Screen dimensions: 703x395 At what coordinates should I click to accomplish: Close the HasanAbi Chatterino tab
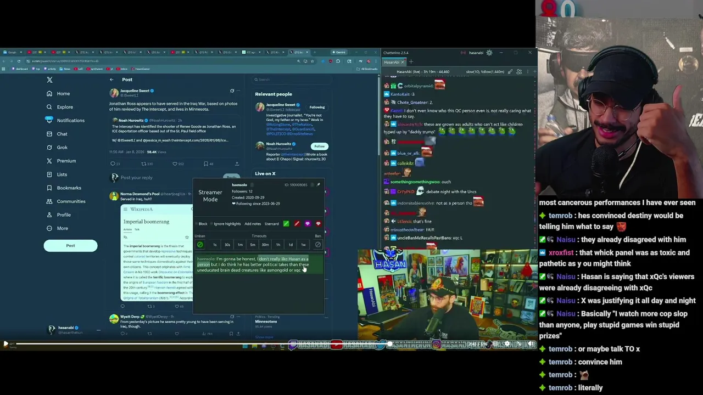pos(403,62)
